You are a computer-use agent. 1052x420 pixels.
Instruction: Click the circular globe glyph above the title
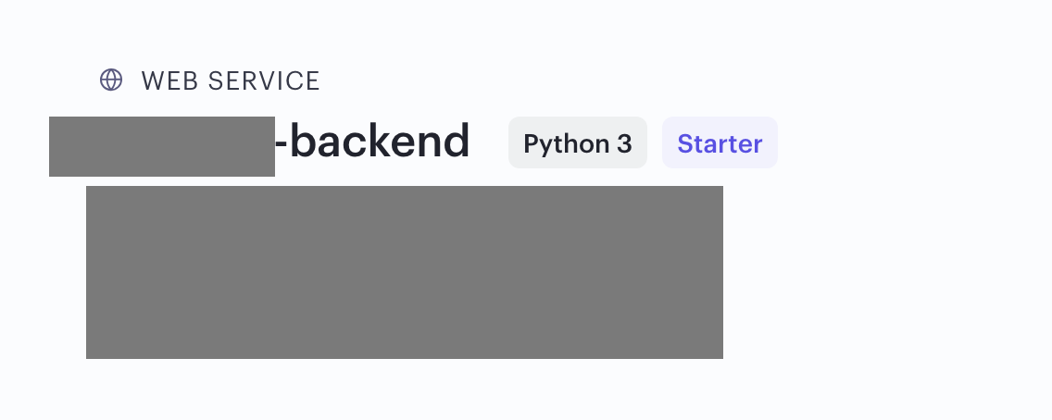[x=111, y=80]
